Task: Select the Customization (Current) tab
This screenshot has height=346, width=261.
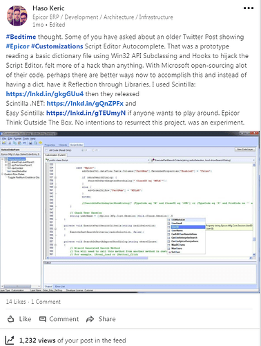Action: 55,155
